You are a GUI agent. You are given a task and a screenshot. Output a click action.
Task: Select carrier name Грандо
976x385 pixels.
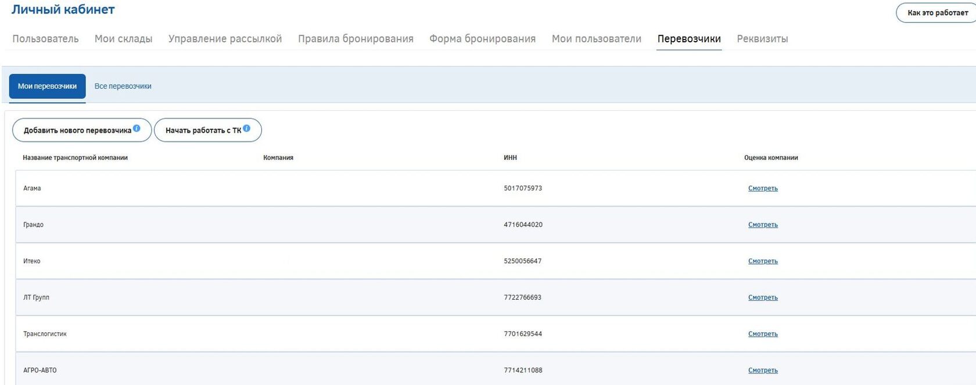pos(33,225)
